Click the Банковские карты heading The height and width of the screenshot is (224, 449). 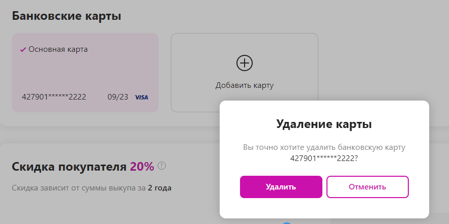66,15
